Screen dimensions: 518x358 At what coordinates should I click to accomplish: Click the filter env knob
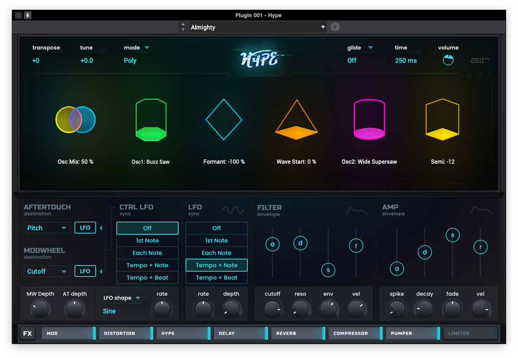click(x=328, y=309)
